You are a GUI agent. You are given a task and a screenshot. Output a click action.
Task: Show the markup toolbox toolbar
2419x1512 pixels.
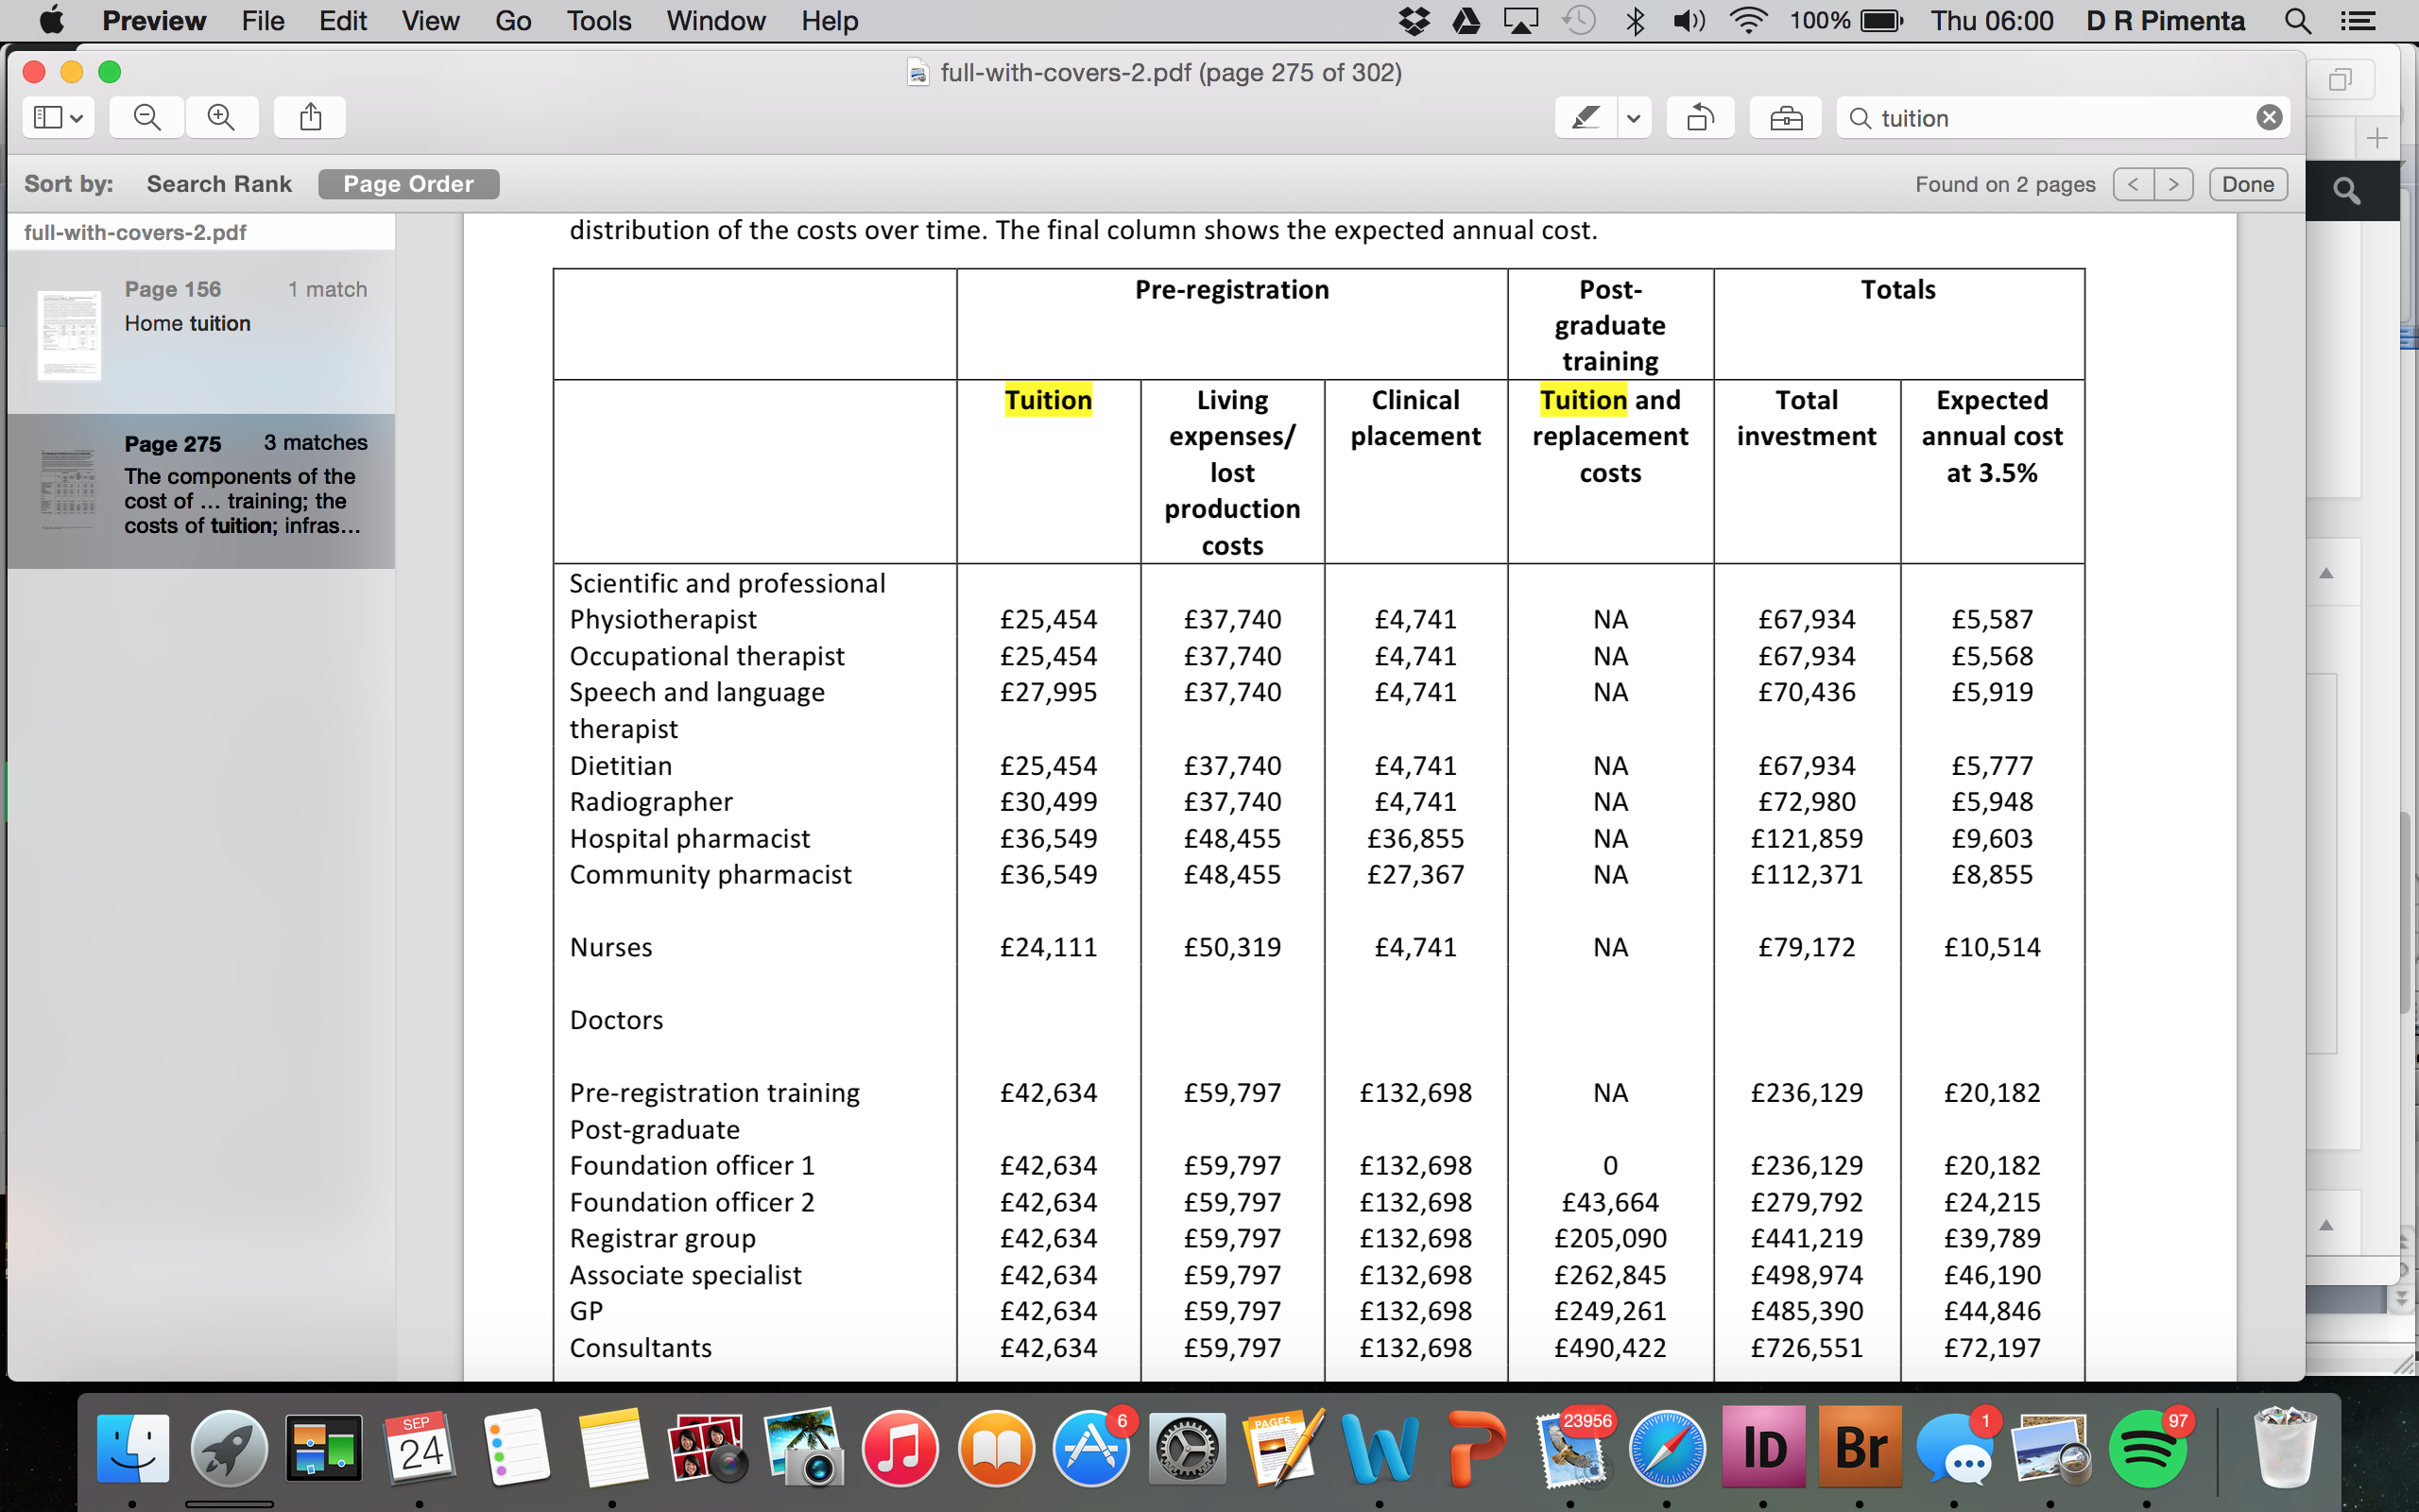pos(1785,118)
